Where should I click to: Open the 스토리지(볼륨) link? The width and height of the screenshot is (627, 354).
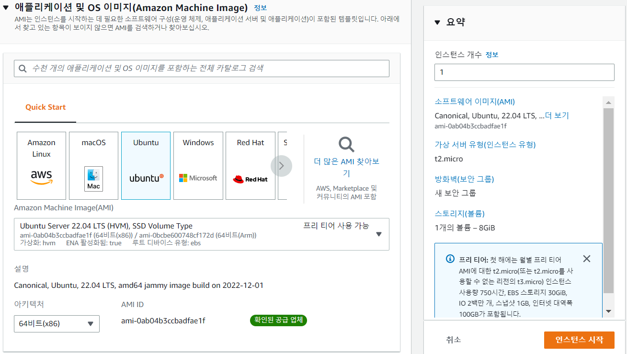click(459, 214)
